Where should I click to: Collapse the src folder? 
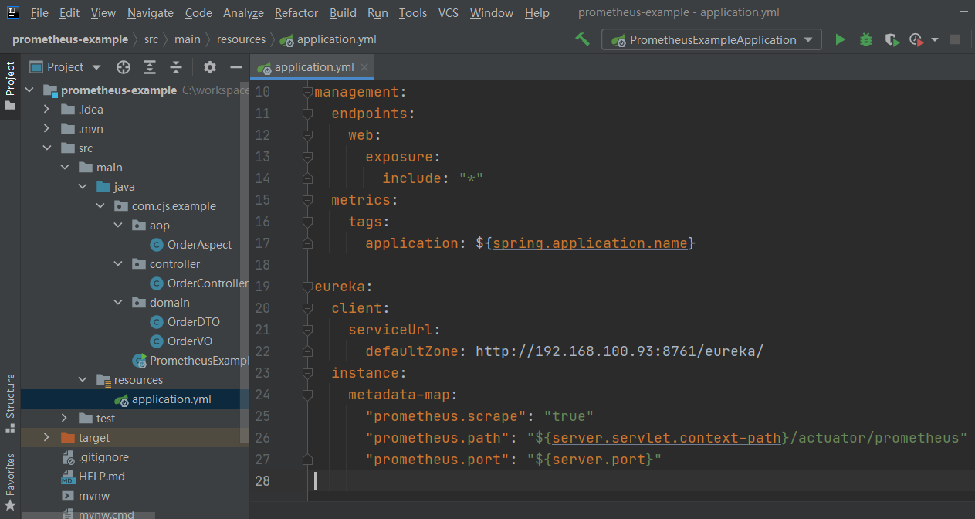(x=47, y=148)
